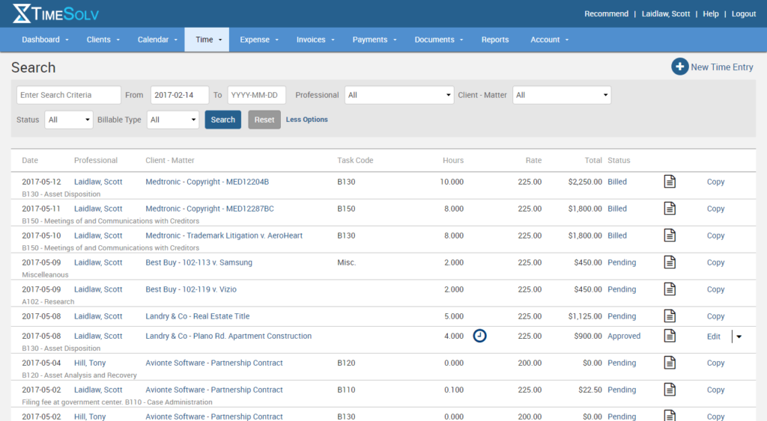Click the $1,125.00 total cell
This screenshot has width=767, height=421.
[x=585, y=316]
